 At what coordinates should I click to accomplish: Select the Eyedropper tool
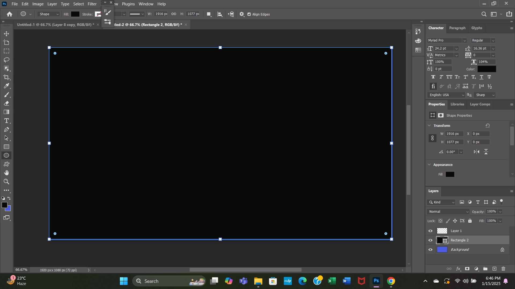[6, 86]
